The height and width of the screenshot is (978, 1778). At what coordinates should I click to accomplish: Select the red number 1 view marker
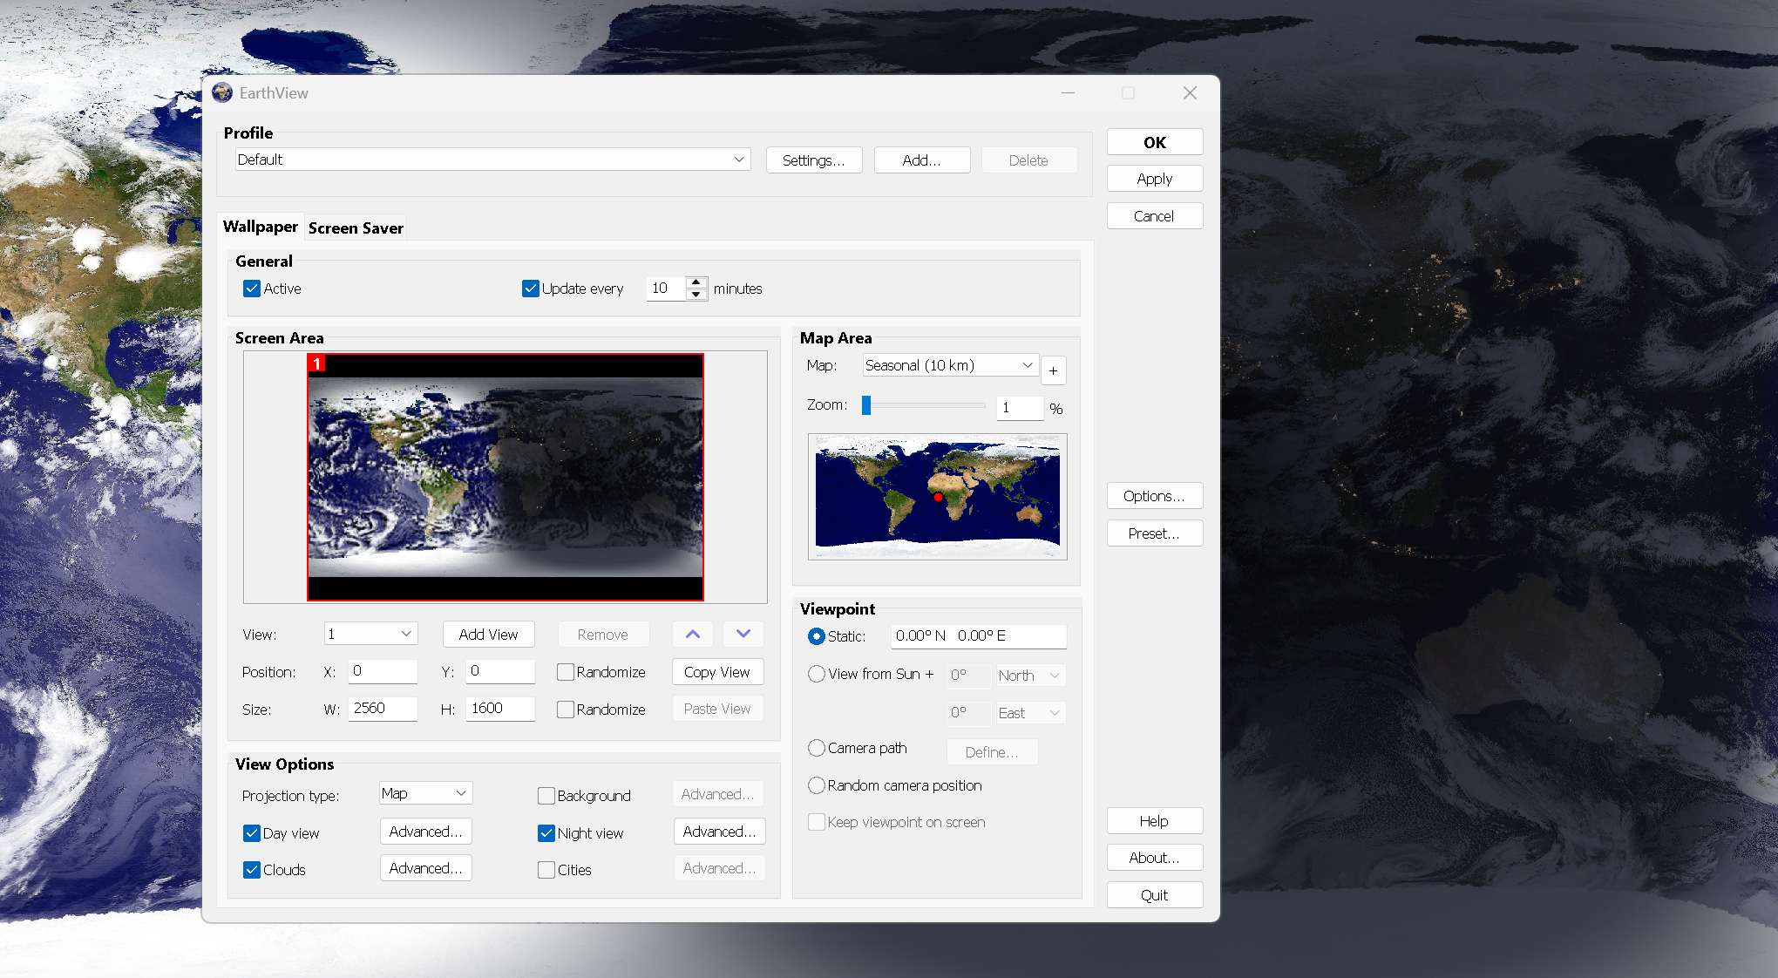pos(317,363)
